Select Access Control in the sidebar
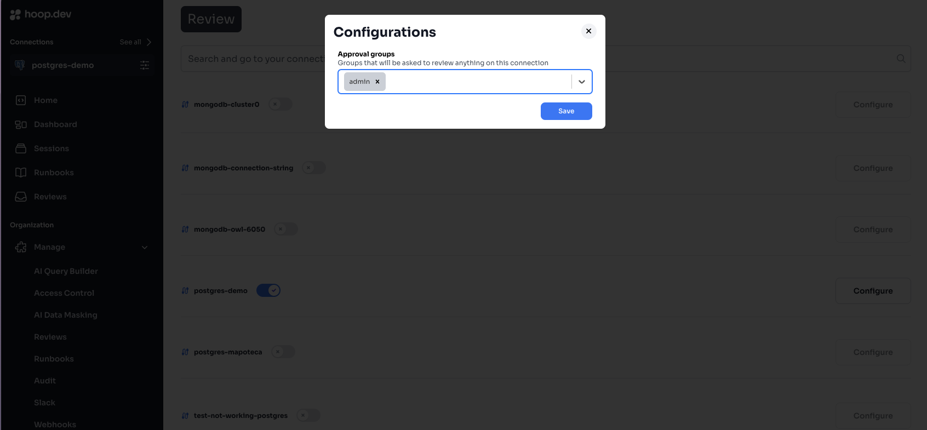The width and height of the screenshot is (927, 430). point(64,293)
